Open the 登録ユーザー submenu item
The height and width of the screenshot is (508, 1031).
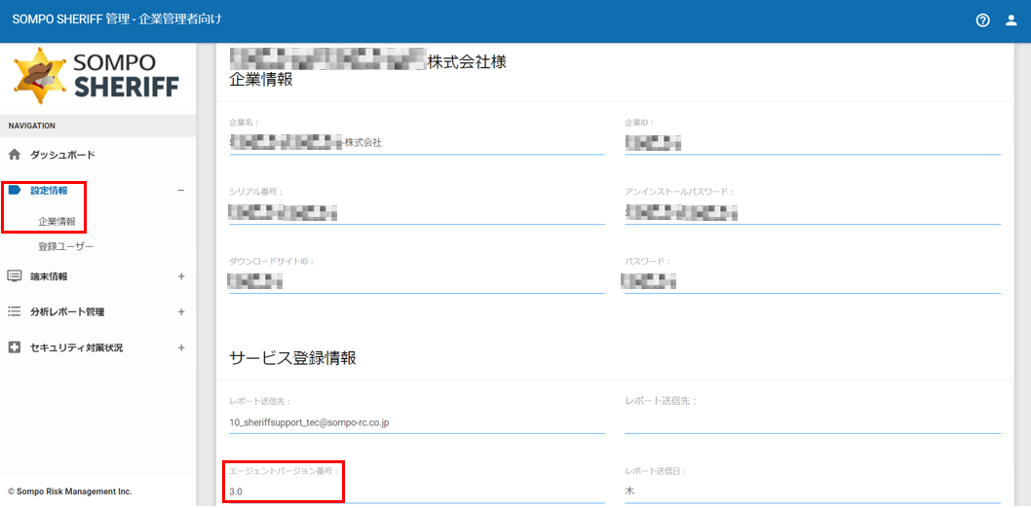[65, 247]
